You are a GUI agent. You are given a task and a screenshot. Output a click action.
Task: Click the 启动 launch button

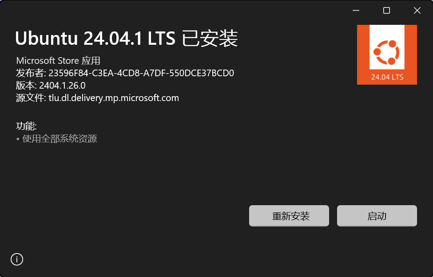(377, 215)
